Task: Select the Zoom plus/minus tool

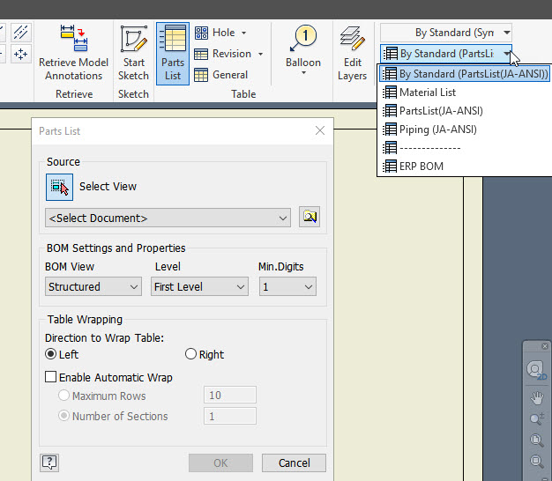Action: [x=537, y=418]
